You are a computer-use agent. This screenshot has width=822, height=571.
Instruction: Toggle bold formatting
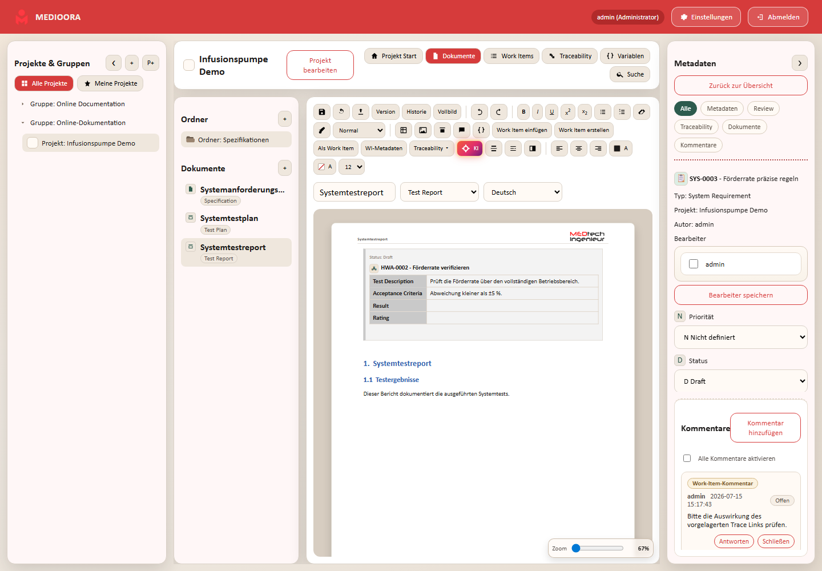(x=523, y=112)
